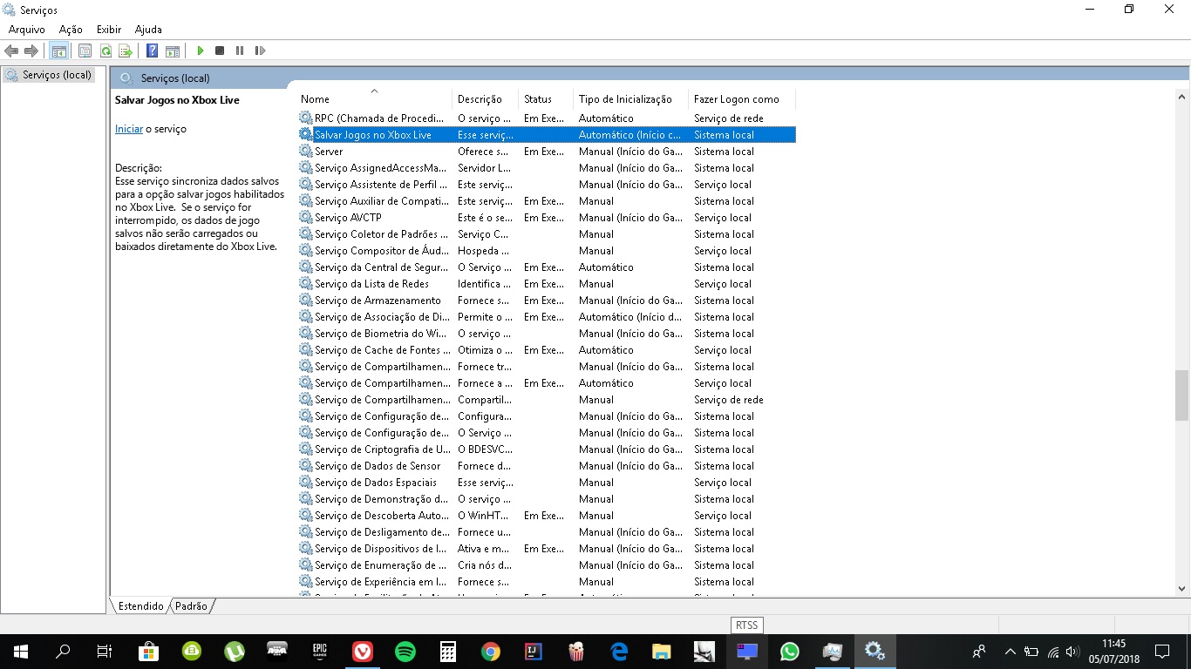Select the Serviço de Criptografia de U... row
1191x669 pixels.
547,449
